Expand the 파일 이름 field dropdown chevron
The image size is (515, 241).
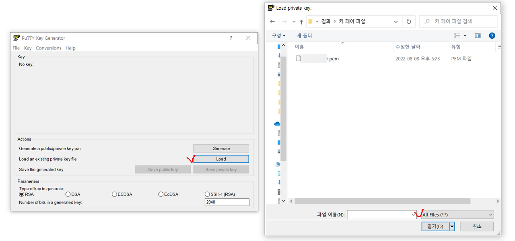[x=414, y=215]
